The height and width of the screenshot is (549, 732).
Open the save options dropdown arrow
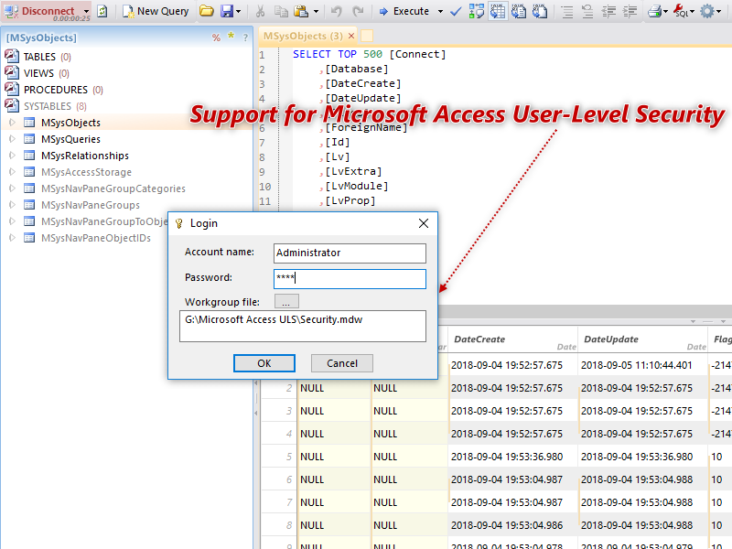[x=239, y=11]
